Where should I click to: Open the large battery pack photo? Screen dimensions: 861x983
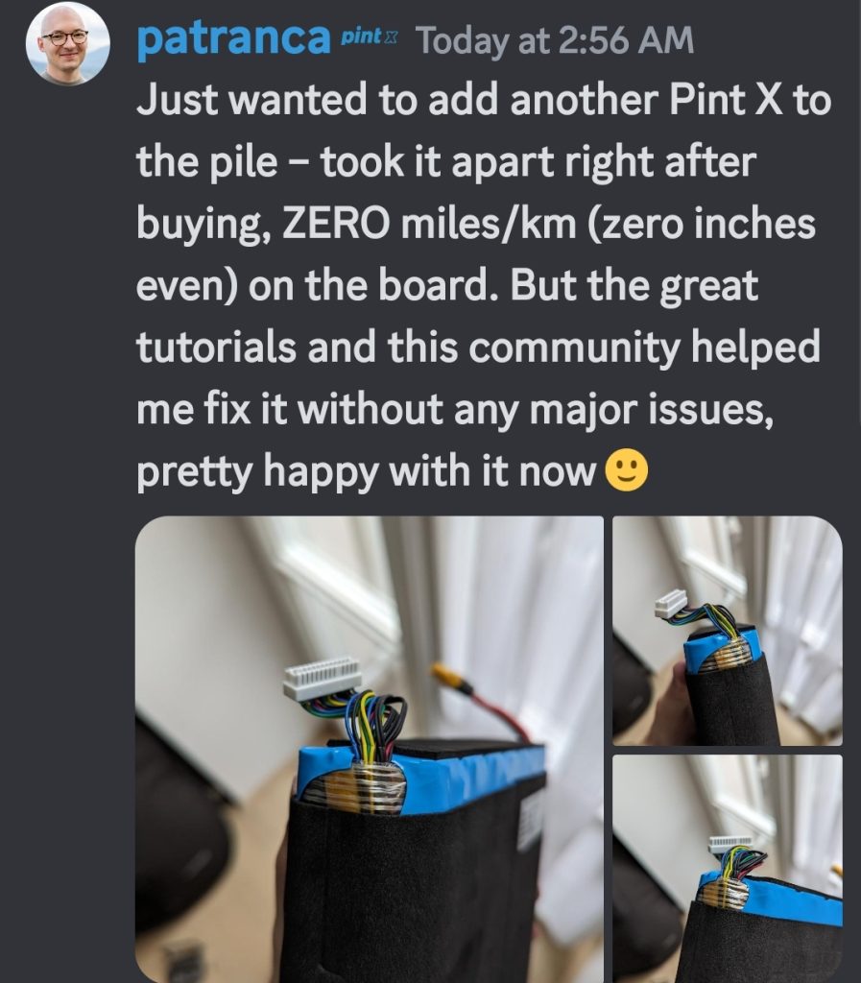click(370, 749)
